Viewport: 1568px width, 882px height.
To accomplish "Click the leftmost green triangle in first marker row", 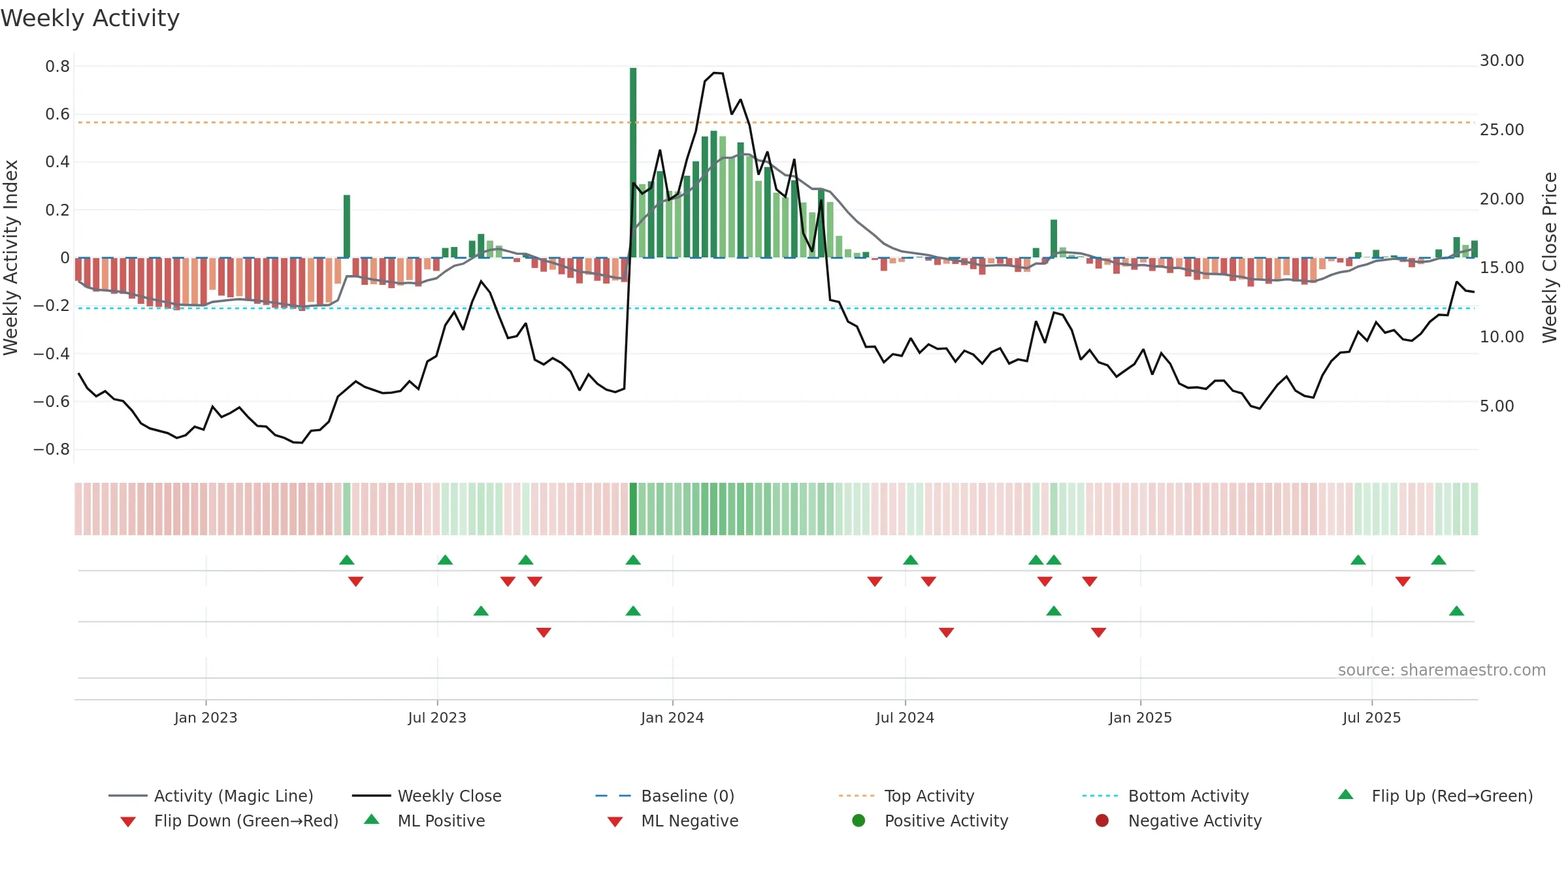I will click(x=347, y=560).
